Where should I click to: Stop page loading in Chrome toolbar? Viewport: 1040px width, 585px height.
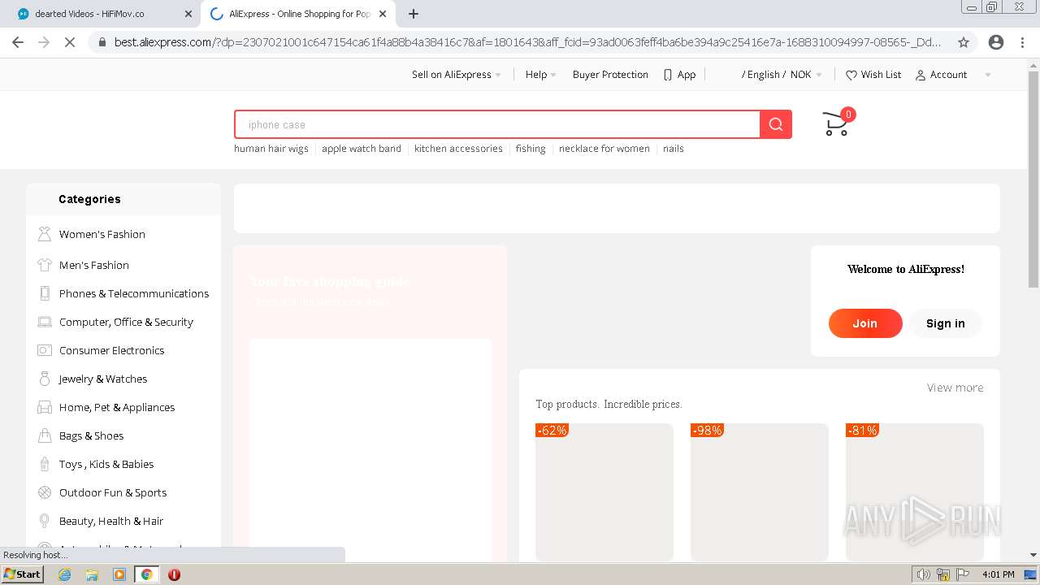(x=70, y=42)
